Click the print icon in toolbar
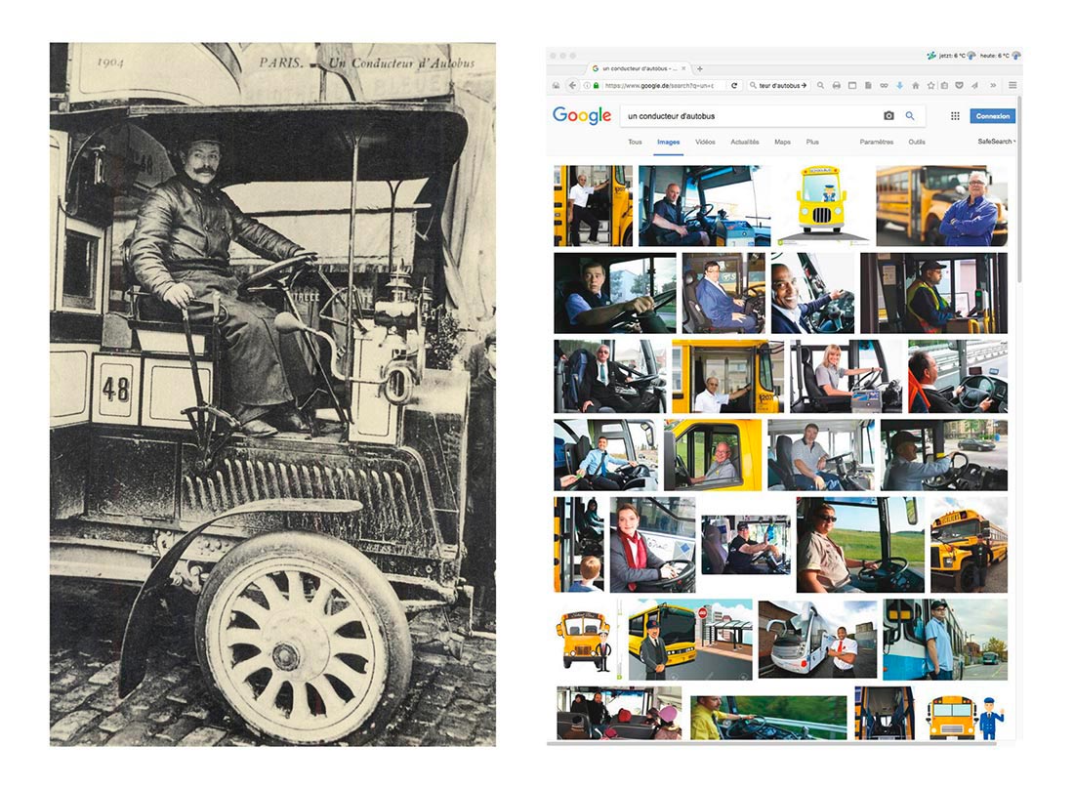Screen dimensions: 1074x789 (836, 86)
